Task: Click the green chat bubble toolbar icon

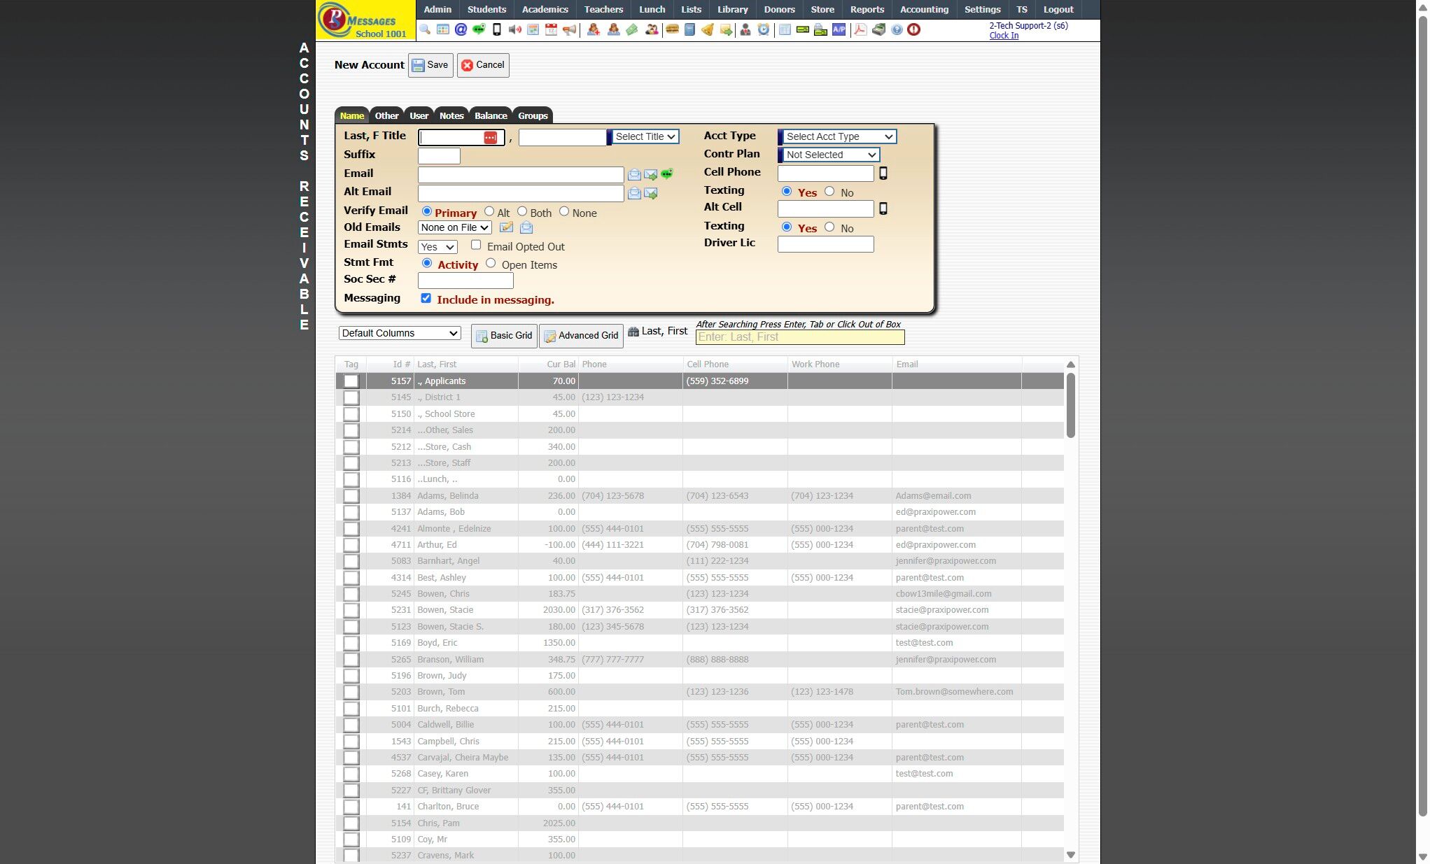Action: [x=479, y=29]
